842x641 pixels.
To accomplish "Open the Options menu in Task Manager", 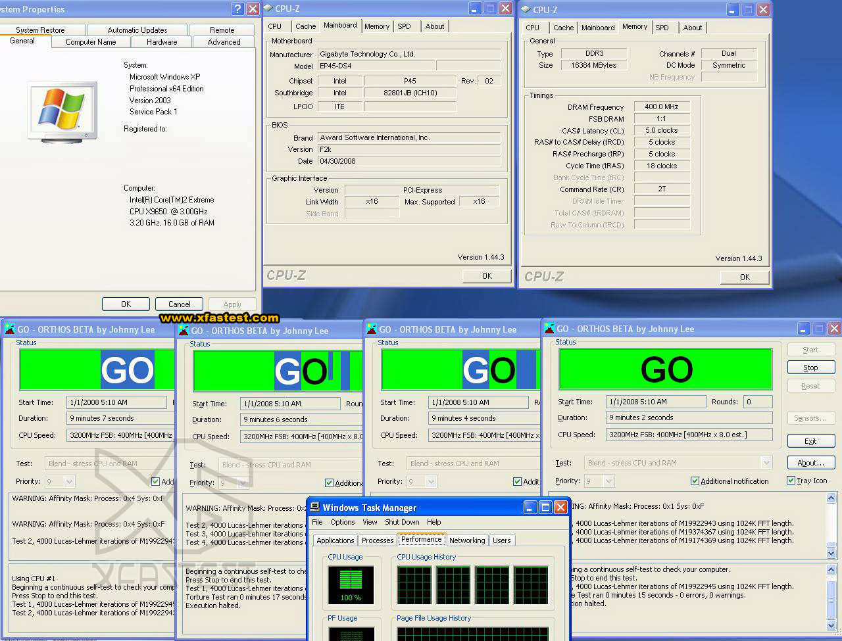I will click(342, 522).
